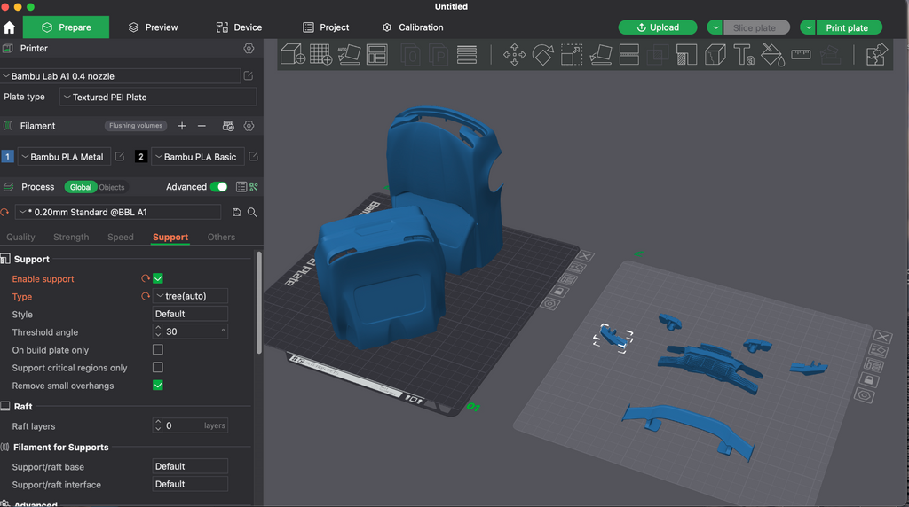Uncheck the Enable support checkbox
This screenshot has width=909, height=507.
click(158, 278)
